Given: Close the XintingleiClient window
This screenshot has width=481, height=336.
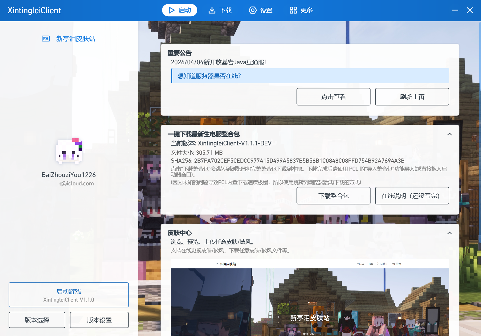Looking at the screenshot, I should pos(470,10).
